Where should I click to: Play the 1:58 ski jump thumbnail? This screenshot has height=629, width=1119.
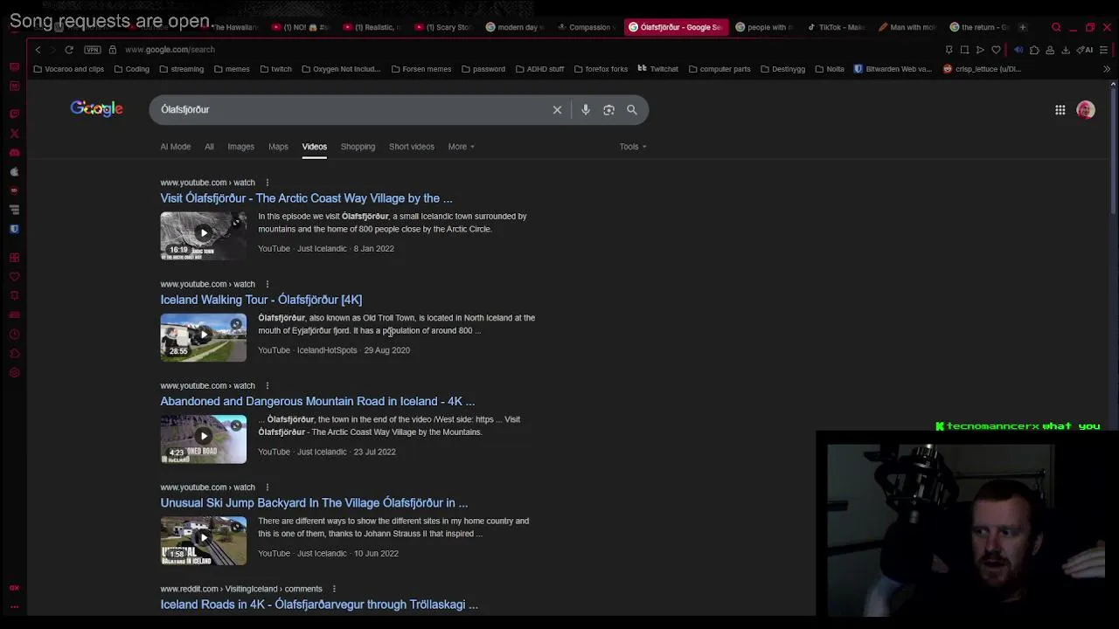coord(203,540)
